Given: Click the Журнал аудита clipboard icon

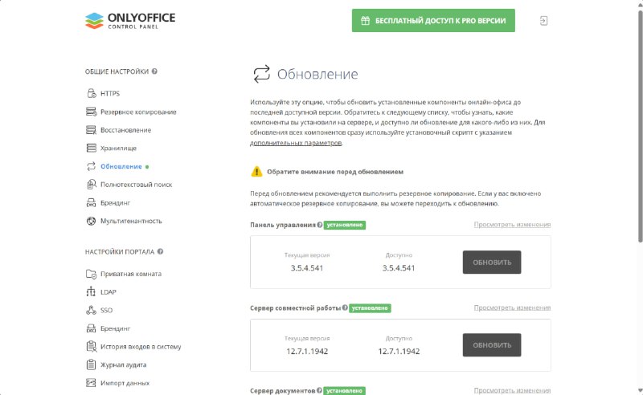Looking at the screenshot, I should point(91,364).
